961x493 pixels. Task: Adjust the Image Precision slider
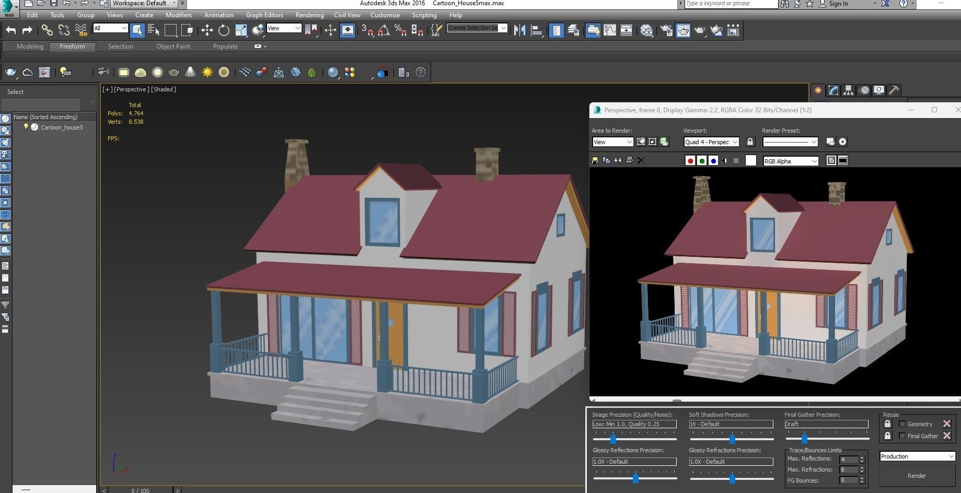pos(613,439)
